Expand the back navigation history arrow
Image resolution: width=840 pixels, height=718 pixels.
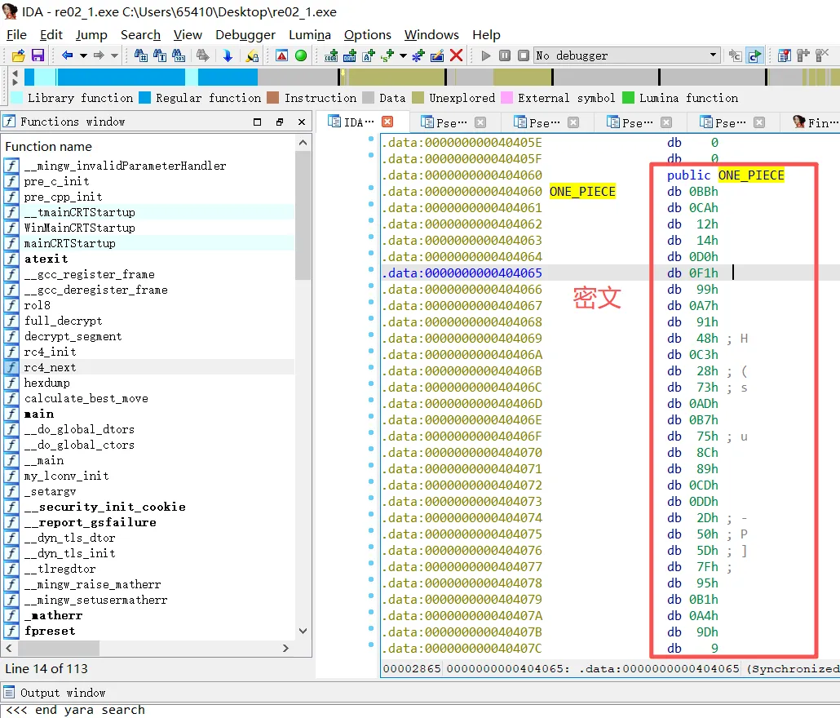point(83,55)
